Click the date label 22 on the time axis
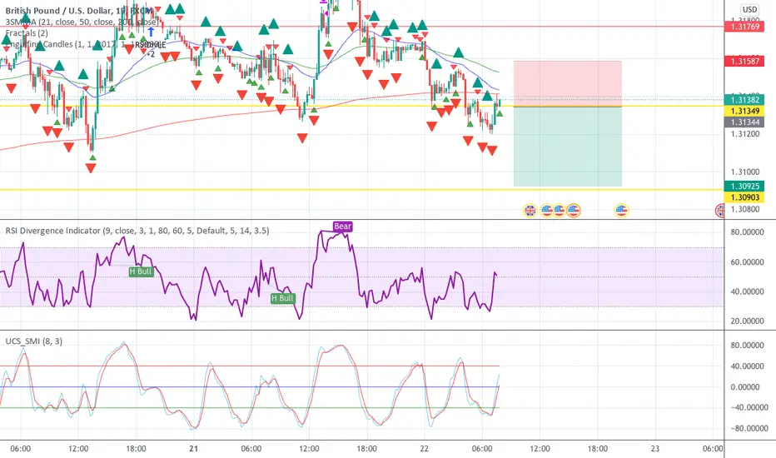Screen dimensions: 776x458 coord(424,449)
